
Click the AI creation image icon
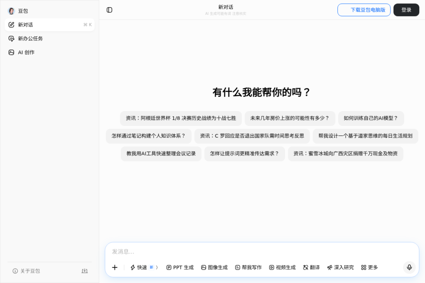click(11, 52)
